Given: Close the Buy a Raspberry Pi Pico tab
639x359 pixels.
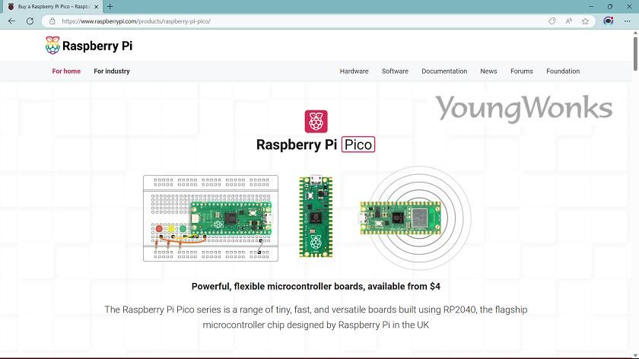Looking at the screenshot, I should pos(96,7).
